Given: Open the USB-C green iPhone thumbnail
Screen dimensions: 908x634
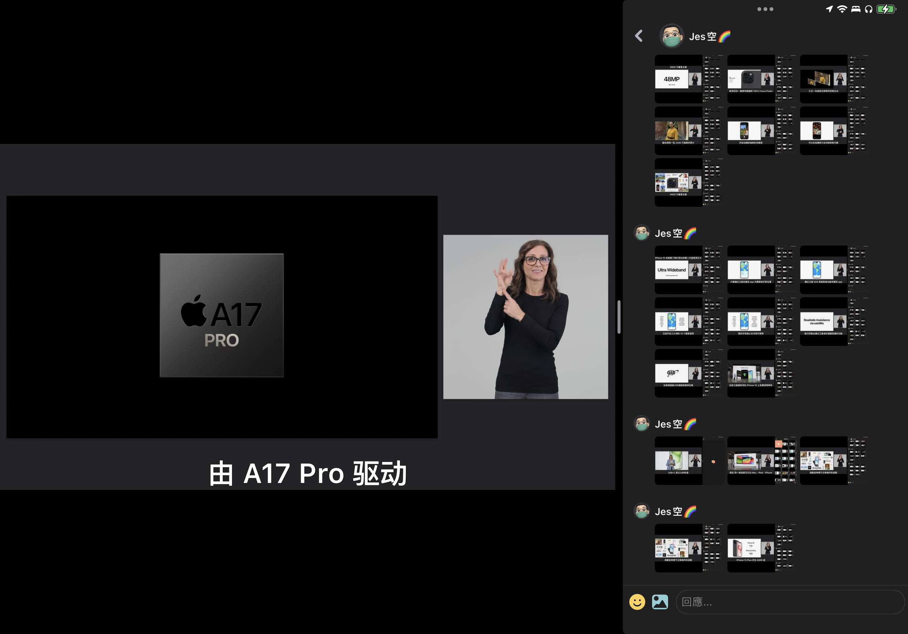Looking at the screenshot, I should pos(689,461).
